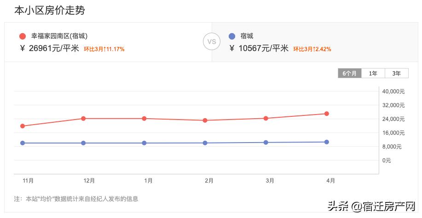Click the red data point for 12月
The image size is (422, 218).
point(83,119)
